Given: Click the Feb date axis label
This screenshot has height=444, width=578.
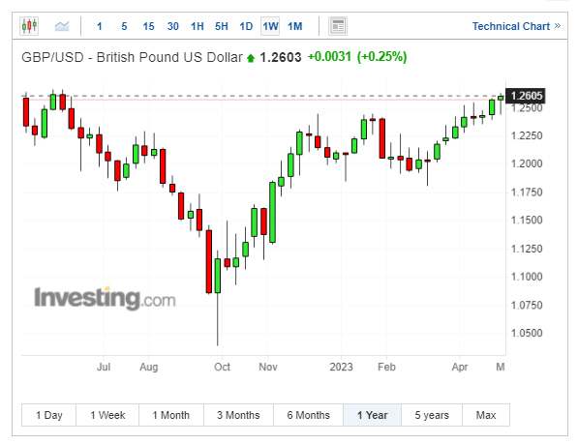Looking at the screenshot, I should point(386,367).
